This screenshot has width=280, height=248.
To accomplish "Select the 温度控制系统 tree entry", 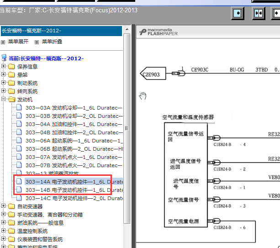I will (32, 231).
